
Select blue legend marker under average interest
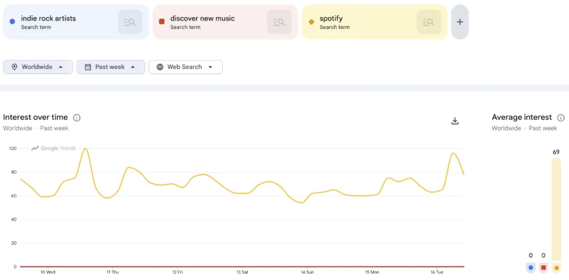coord(531,268)
